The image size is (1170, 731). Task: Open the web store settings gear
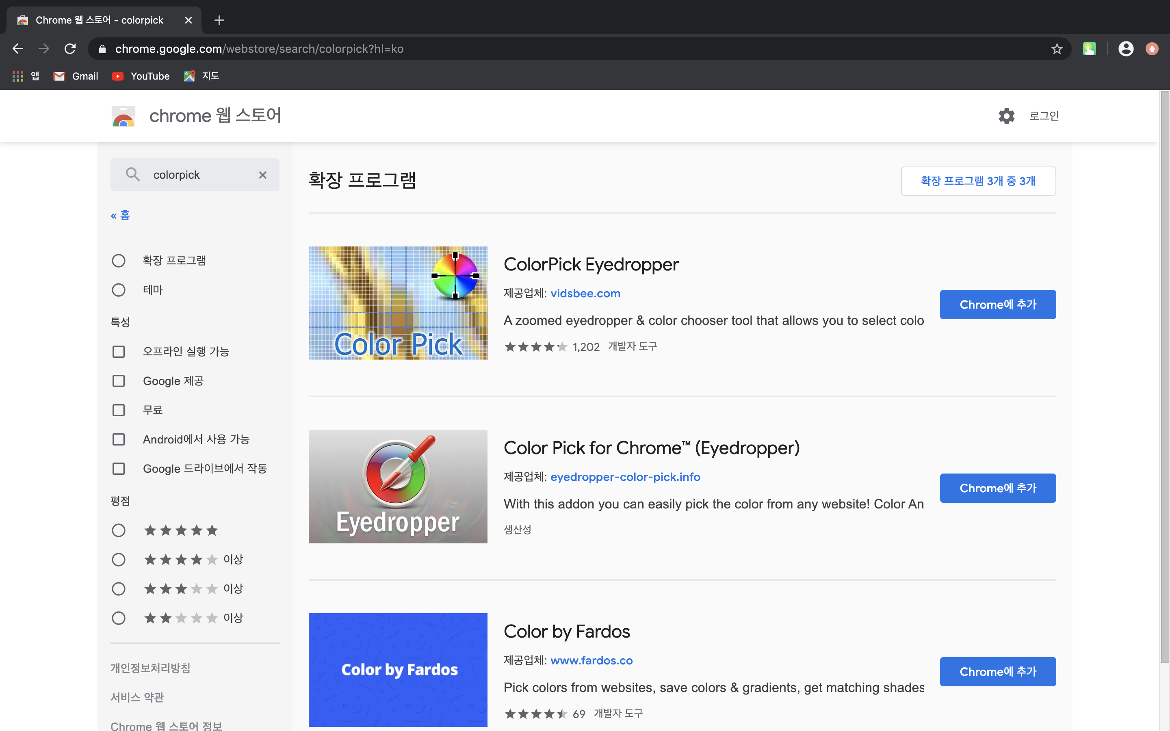coord(1006,116)
